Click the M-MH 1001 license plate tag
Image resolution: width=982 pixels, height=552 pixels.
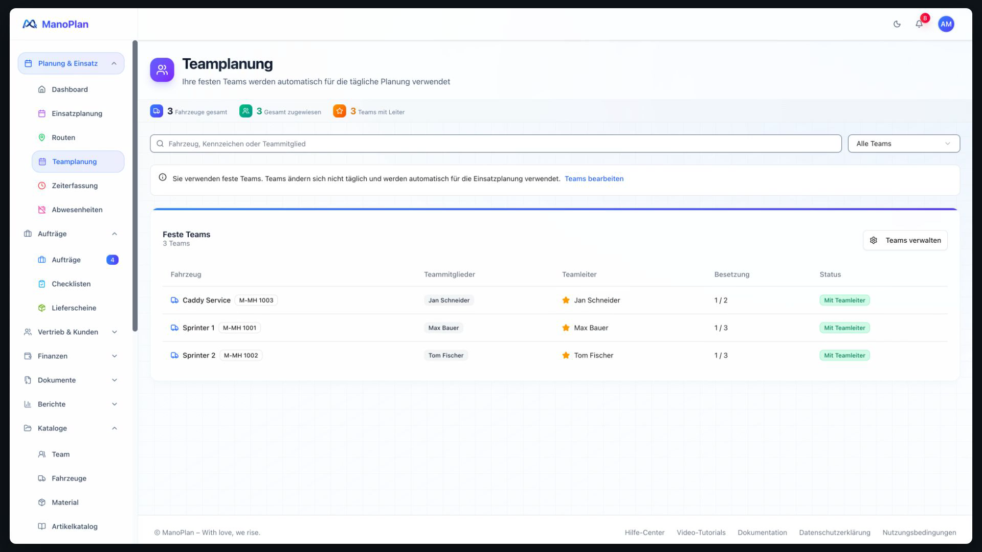coord(239,328)
